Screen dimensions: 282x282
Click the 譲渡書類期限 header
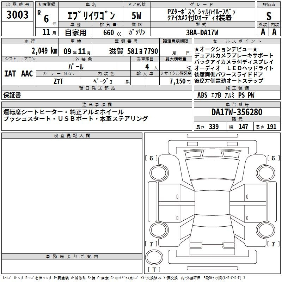176,41
